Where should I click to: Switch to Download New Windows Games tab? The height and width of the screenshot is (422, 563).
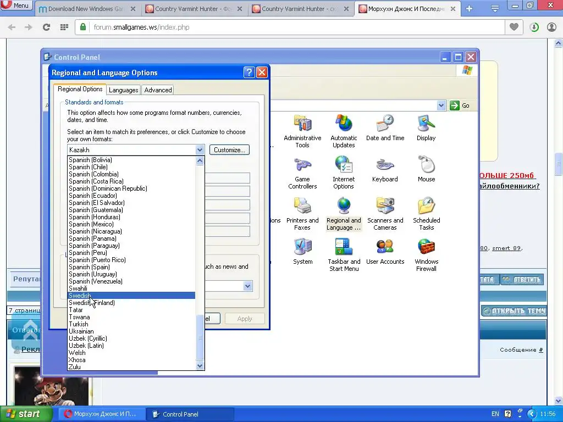[x=87, y=9]
